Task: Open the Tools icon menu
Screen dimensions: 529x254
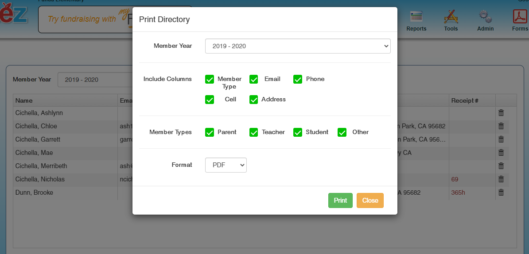Action: point(451,20)
